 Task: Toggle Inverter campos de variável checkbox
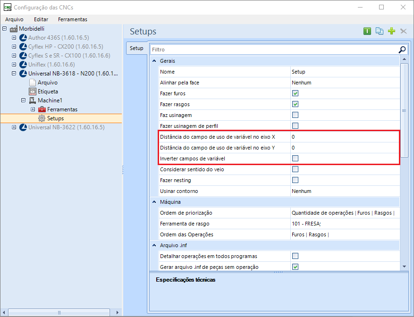click(x=295, y=158)
